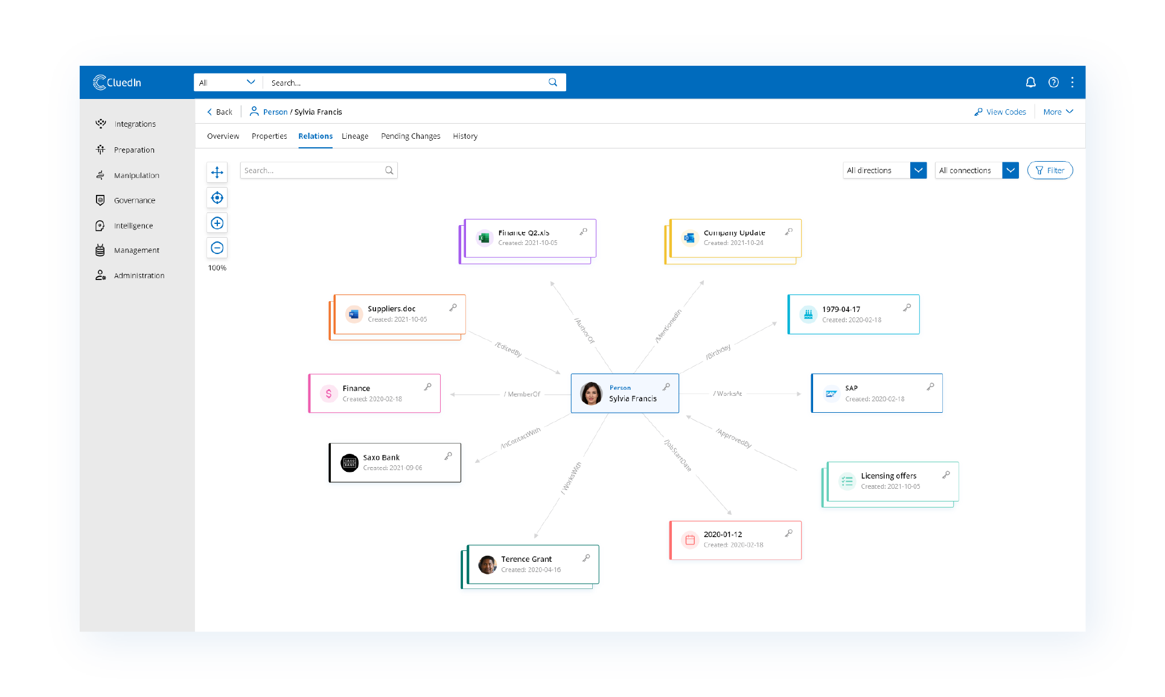Click the center-on-node icon in the graph toolbar

(x=217, y=197)
